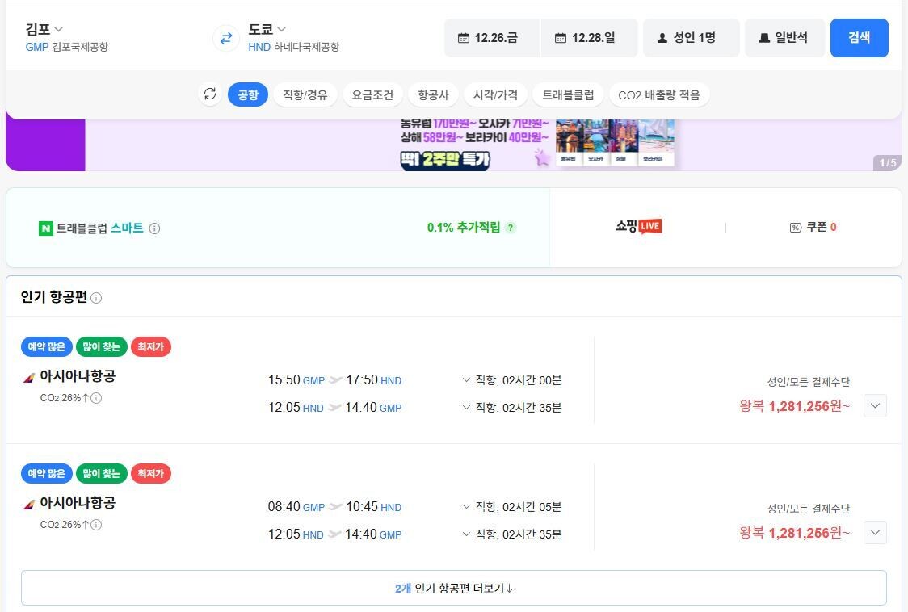Screen dimensions: 908x612
Task: Click 예약 많은 badge on first flight
Action: [46, 347]
